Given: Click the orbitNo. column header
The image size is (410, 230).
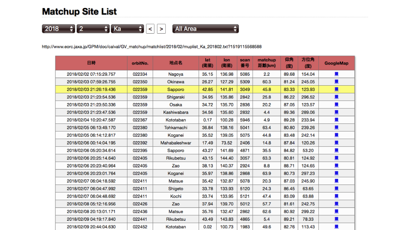Looking at the screenshot, I should (x=140, y=63).
